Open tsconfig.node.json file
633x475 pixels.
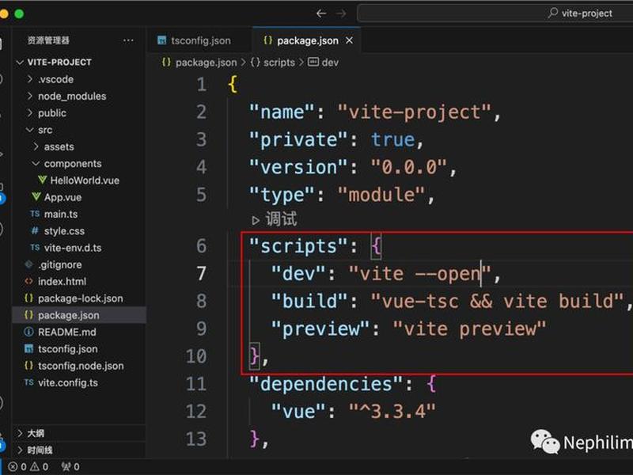coord(78,366)
